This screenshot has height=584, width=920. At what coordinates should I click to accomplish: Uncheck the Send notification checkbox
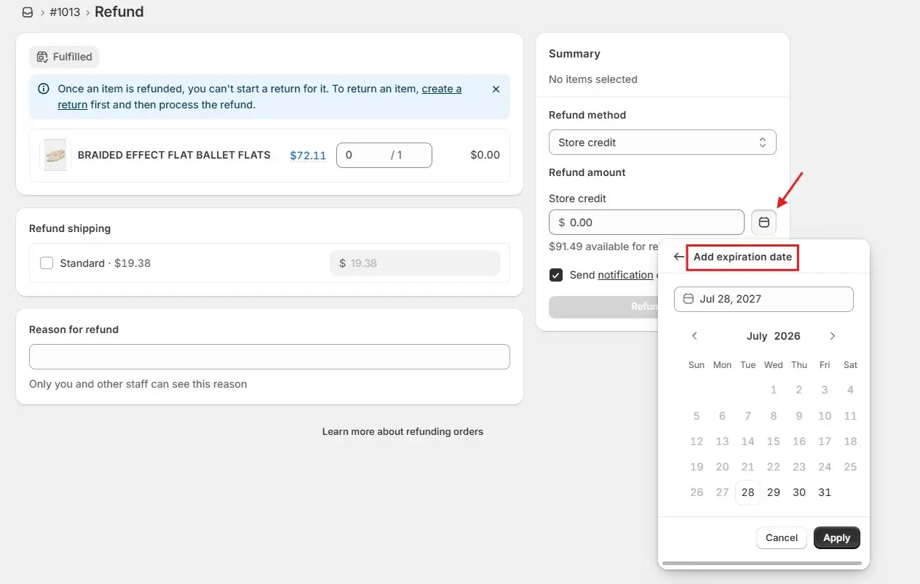tap(556, 275)
